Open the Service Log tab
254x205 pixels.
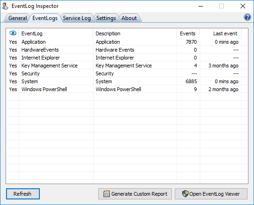tap(77, 18)
